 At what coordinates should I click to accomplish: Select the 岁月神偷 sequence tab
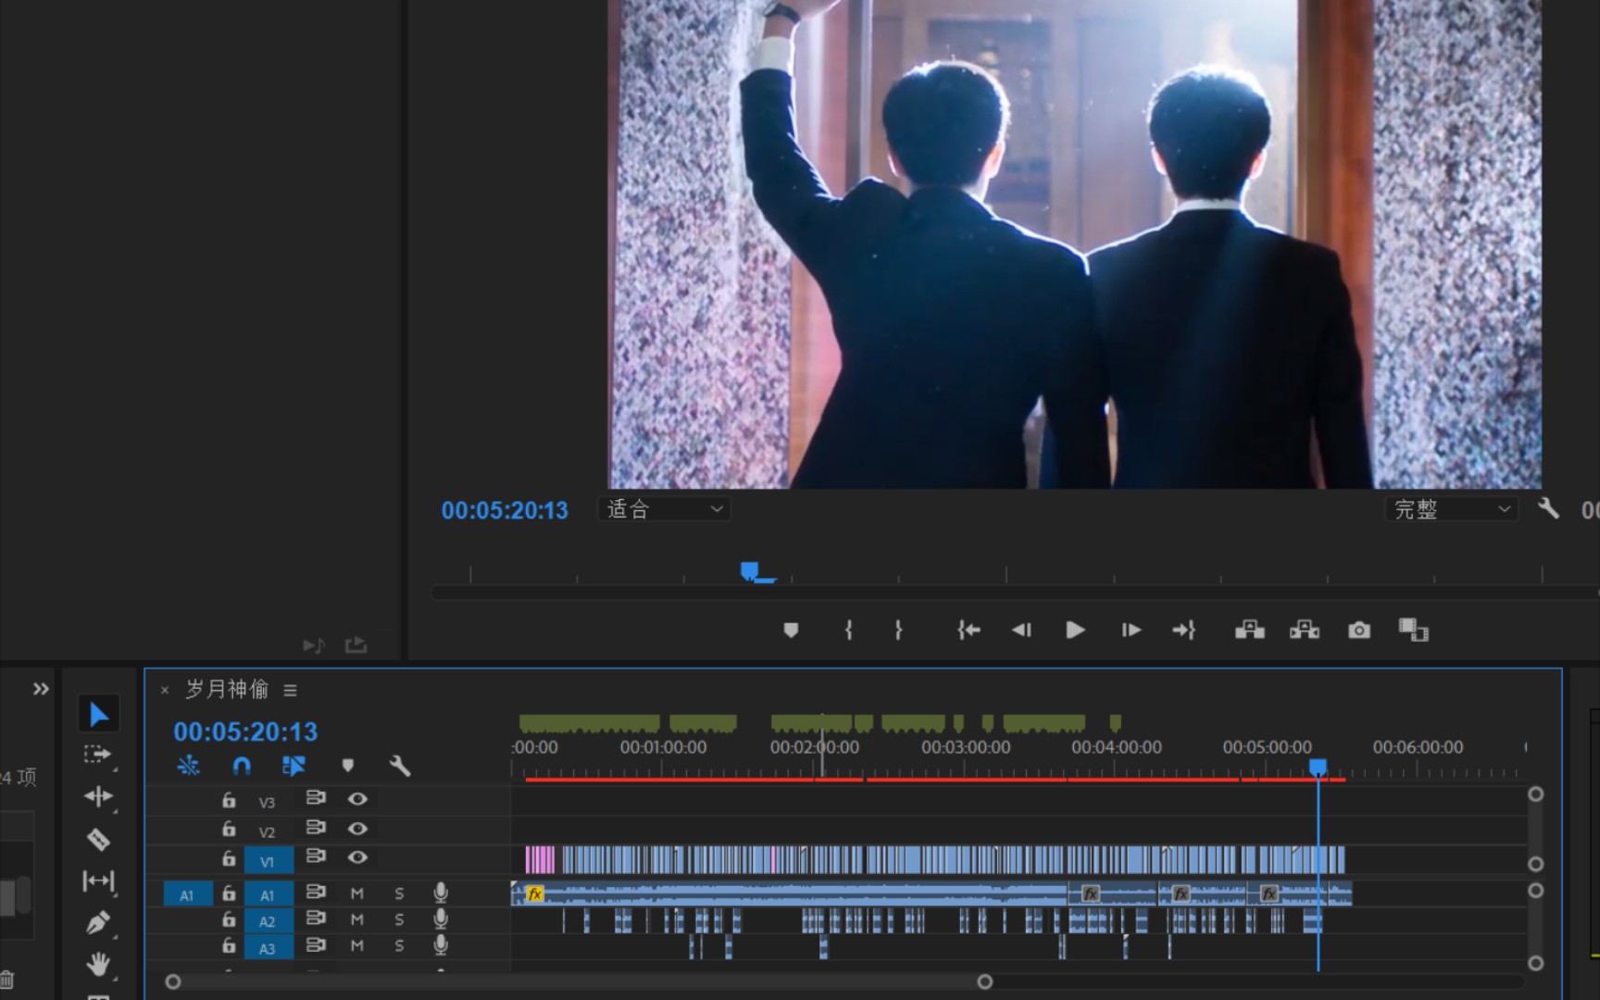[x=227, y=690]
